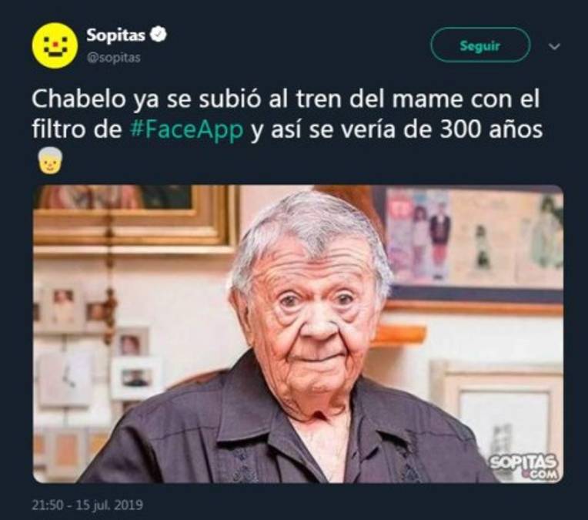This screenshot has height=520, width=588.
Task: Open the Sopitas display name profile link
Action: (x=115, y=35)
